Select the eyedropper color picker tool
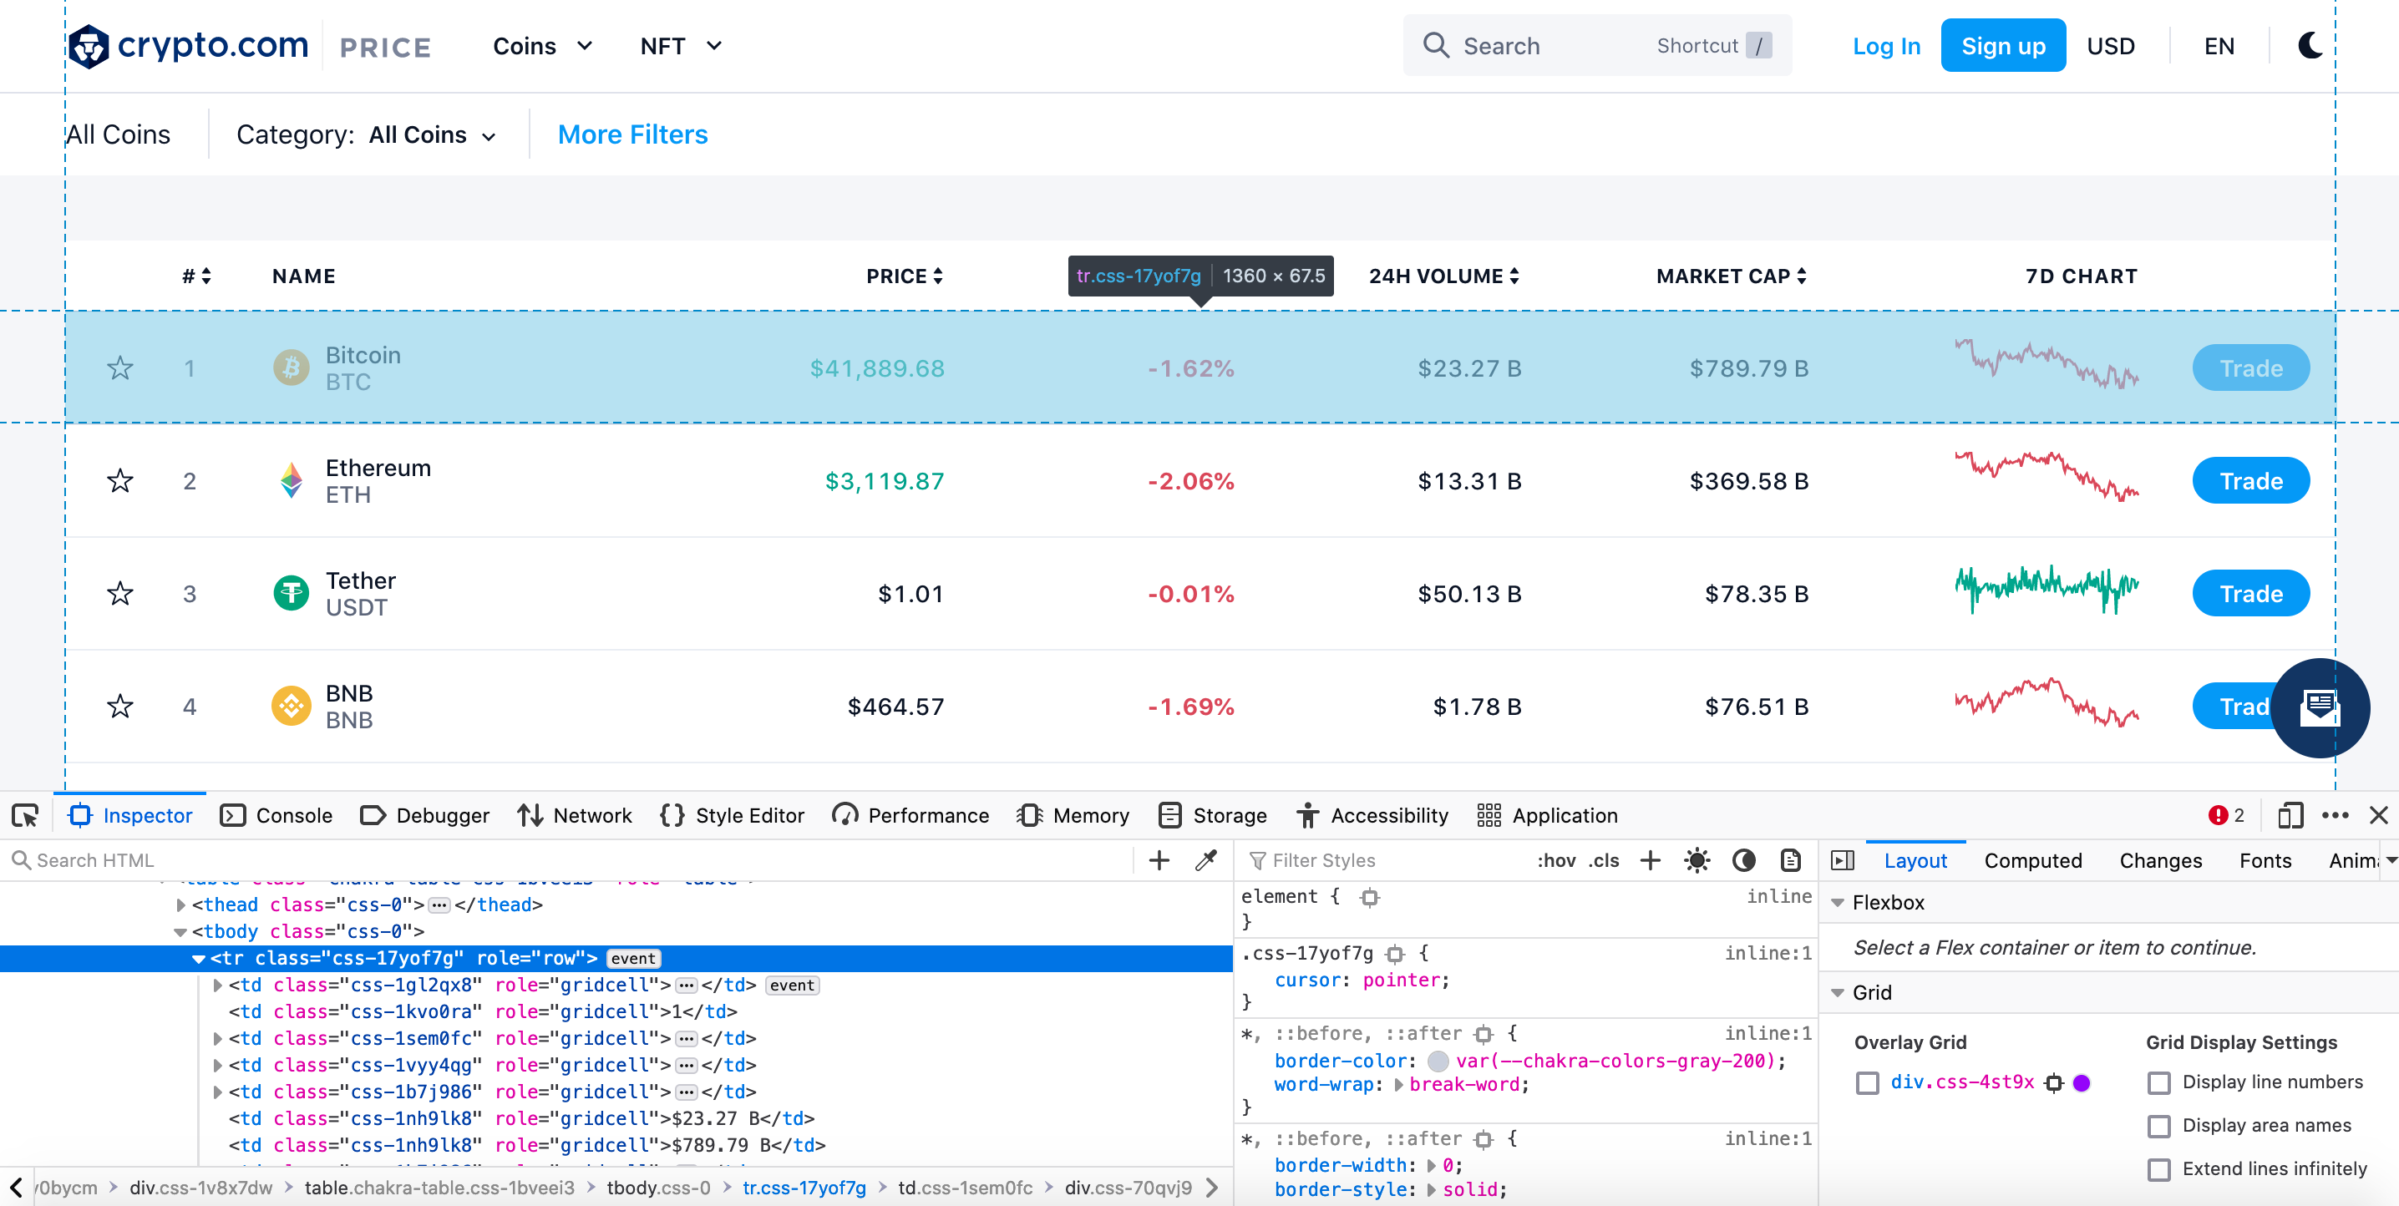This screenshot has height=1206, width=2399. pos(1206,860)
